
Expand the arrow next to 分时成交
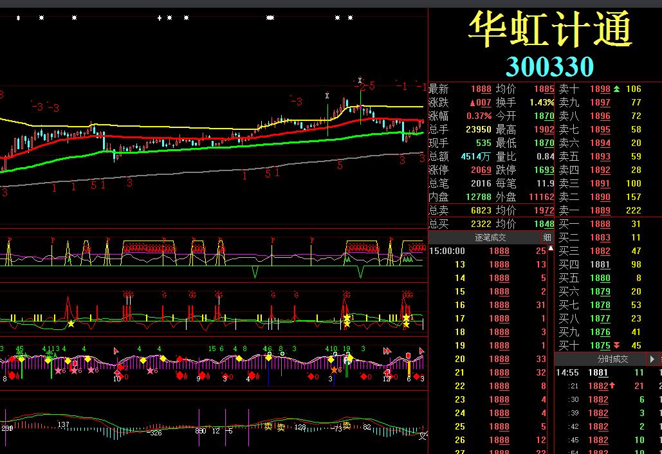(x=652, y=359)
